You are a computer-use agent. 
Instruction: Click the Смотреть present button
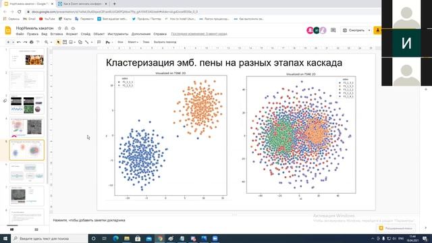(x=354, y=30)
